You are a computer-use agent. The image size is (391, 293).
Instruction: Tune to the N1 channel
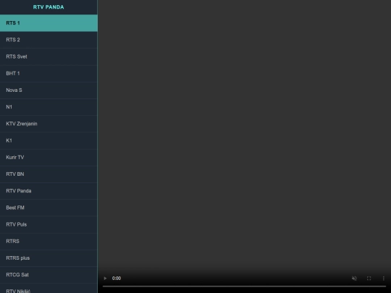pyautogui.click(x=49, y=107)
